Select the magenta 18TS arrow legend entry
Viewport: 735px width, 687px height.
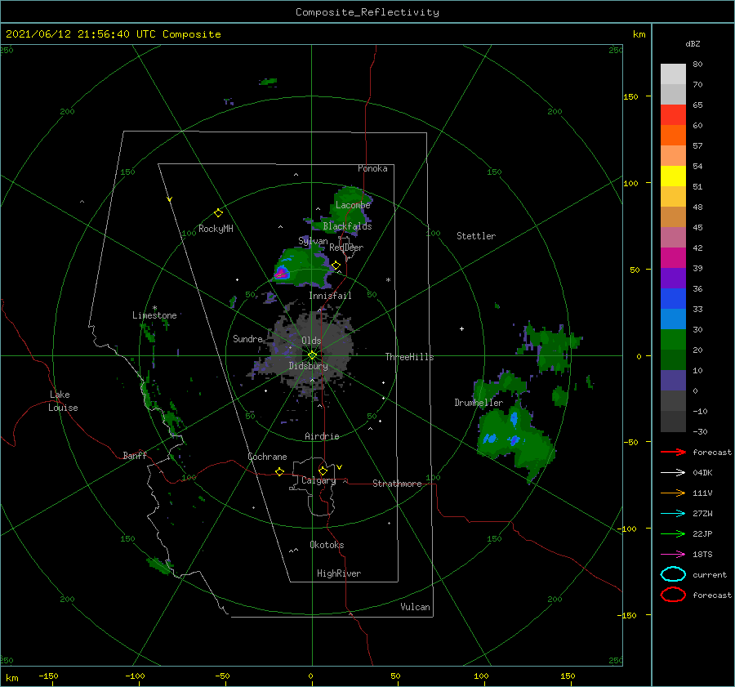pyautogui.click(x=673, y=555)
